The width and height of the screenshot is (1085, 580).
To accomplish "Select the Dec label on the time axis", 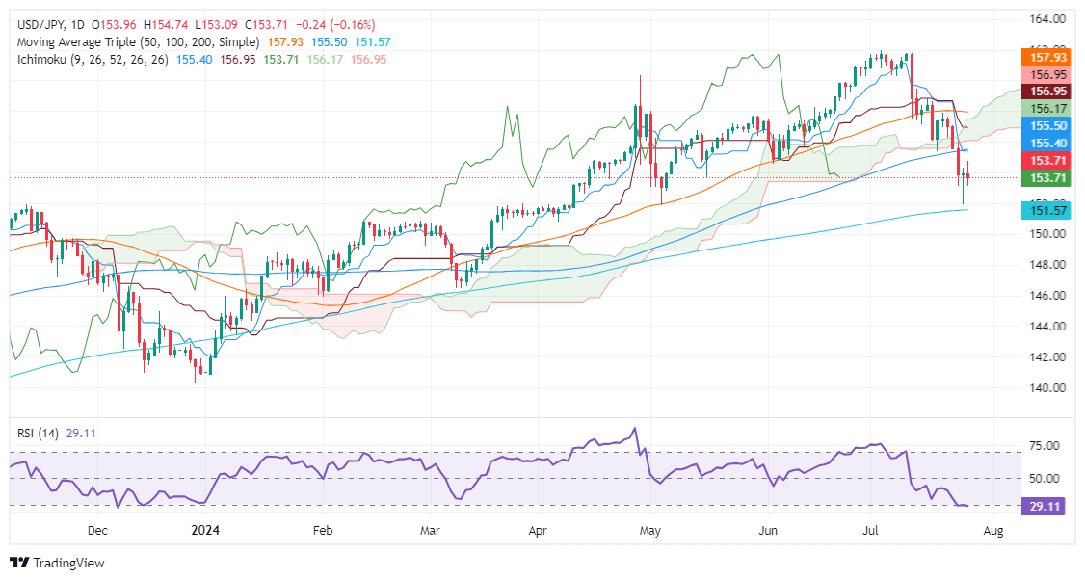I will [97, 531].
